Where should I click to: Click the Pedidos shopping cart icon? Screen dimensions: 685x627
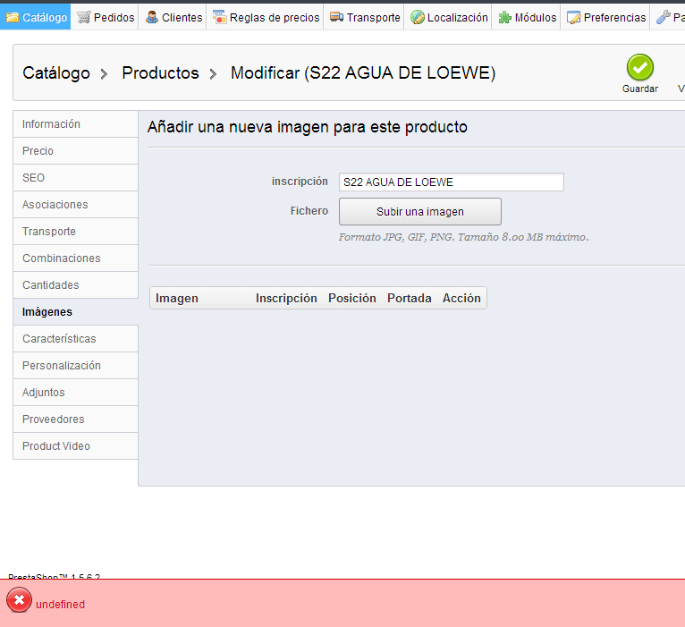pos(84,17)
